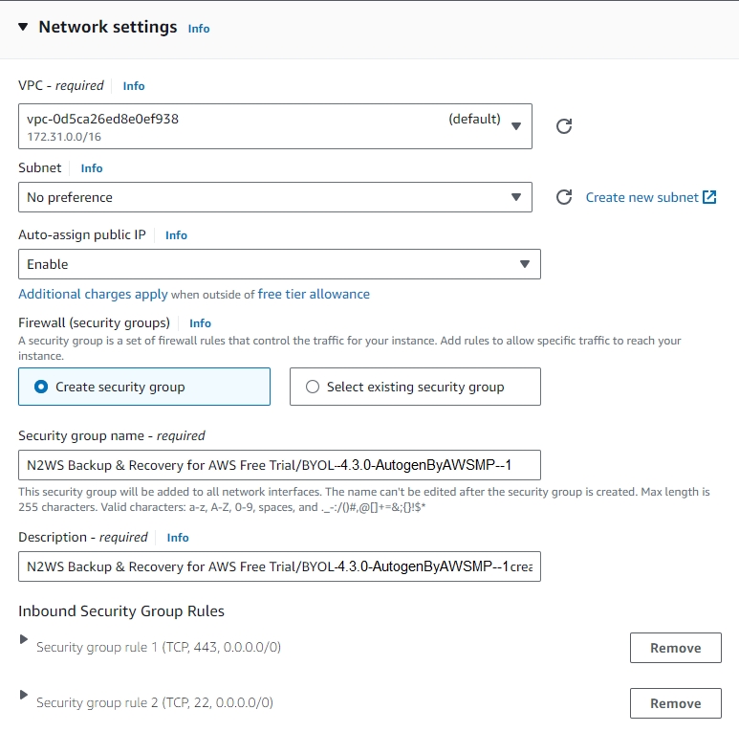Open the Subnet dropdown

point(275,197)
